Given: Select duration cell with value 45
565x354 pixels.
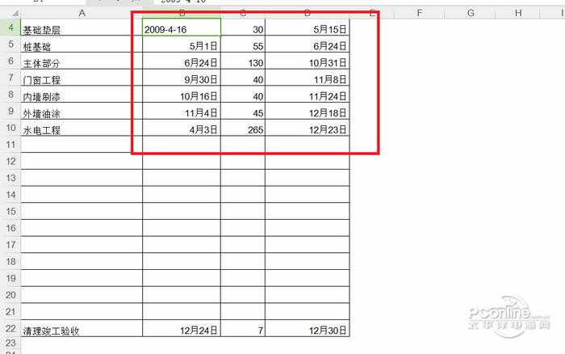Looking at the screenshot, I should click(243, 111).
